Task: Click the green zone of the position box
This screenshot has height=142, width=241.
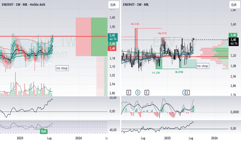Action: click(99, 37)
